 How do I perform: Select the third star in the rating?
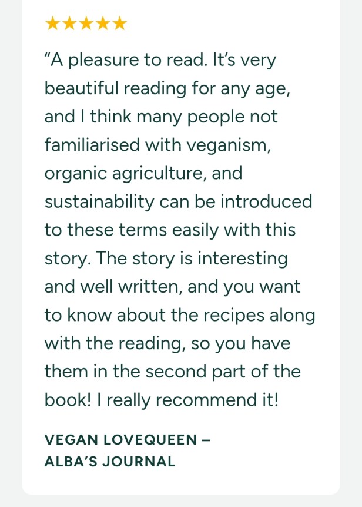[86, 24]
